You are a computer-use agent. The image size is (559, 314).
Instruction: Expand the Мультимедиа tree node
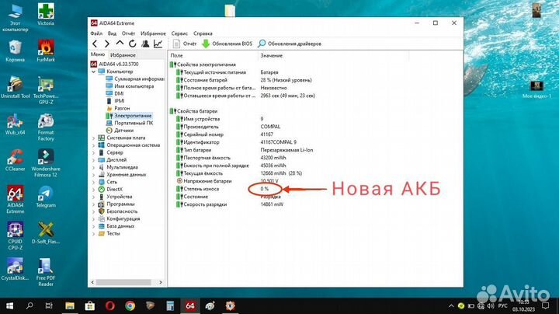pyautogui.click(x=94, y=167)
